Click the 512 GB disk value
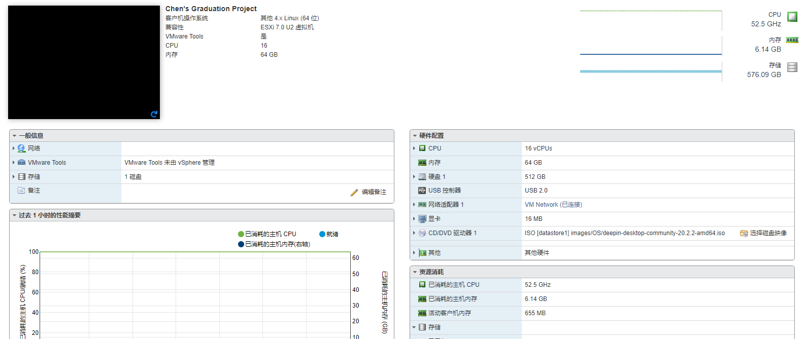The height and width of the screenshot is (339, 806). (x=535, y=177)
